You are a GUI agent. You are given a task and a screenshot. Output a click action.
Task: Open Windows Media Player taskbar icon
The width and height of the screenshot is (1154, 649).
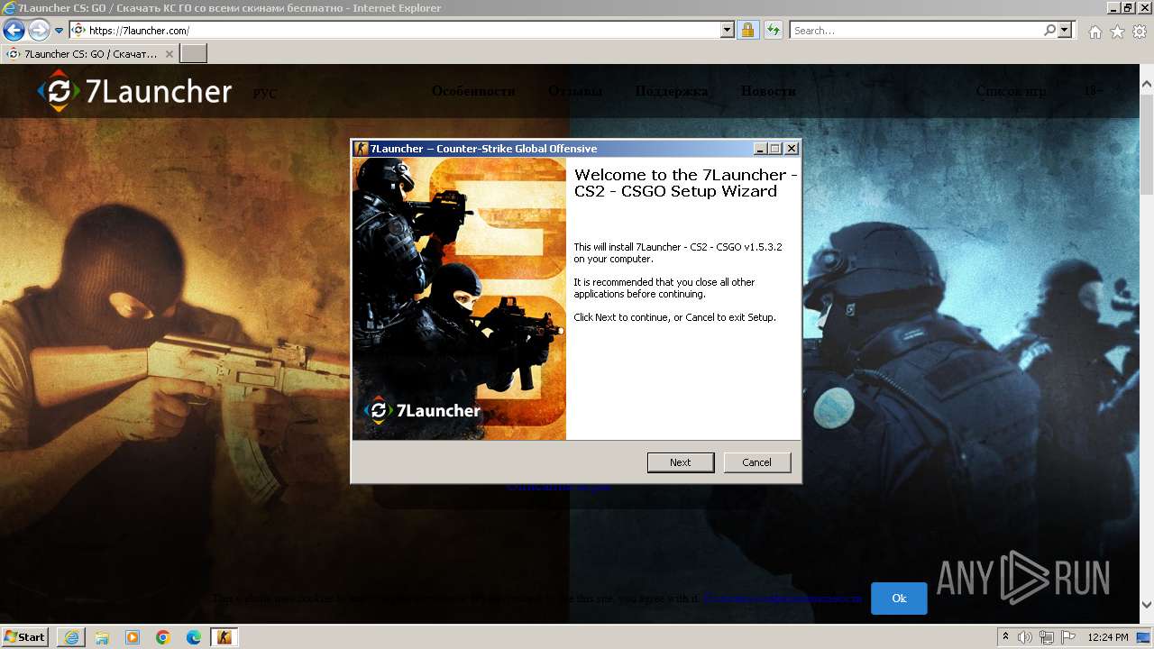coord(133,637)
